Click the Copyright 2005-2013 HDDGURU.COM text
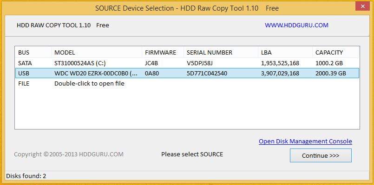Screen dimensions: 374x185 click(x=69, y=154)
